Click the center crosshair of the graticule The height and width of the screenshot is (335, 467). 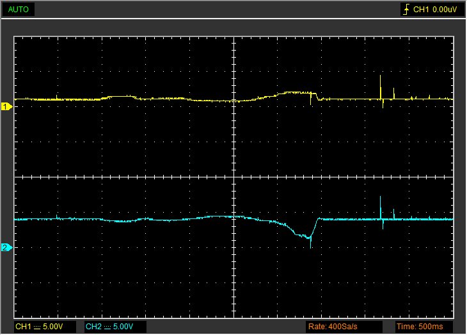pyautogui.click(x=234, y=177)
